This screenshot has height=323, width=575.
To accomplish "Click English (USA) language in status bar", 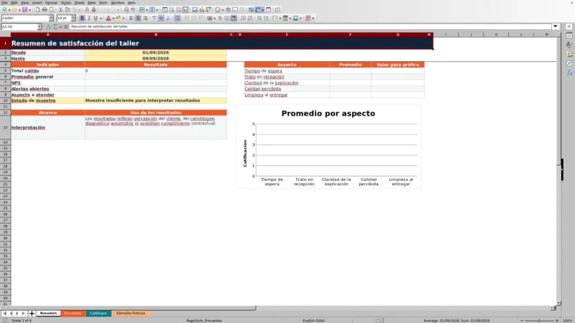I will click(313, 320).
